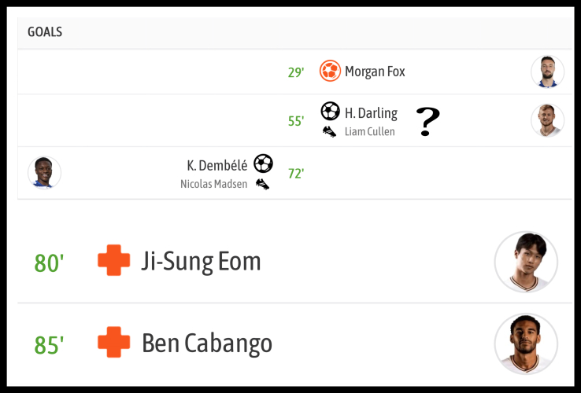Click the orange goal ball beside Morgan Fox

[x=330, y=72]
